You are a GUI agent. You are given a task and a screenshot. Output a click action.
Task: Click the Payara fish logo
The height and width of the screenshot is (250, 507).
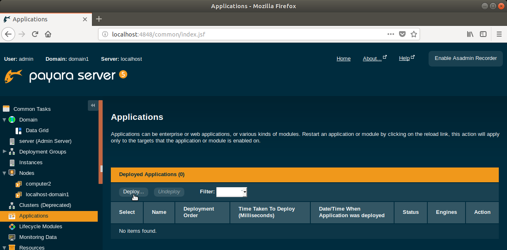[14, 76]
